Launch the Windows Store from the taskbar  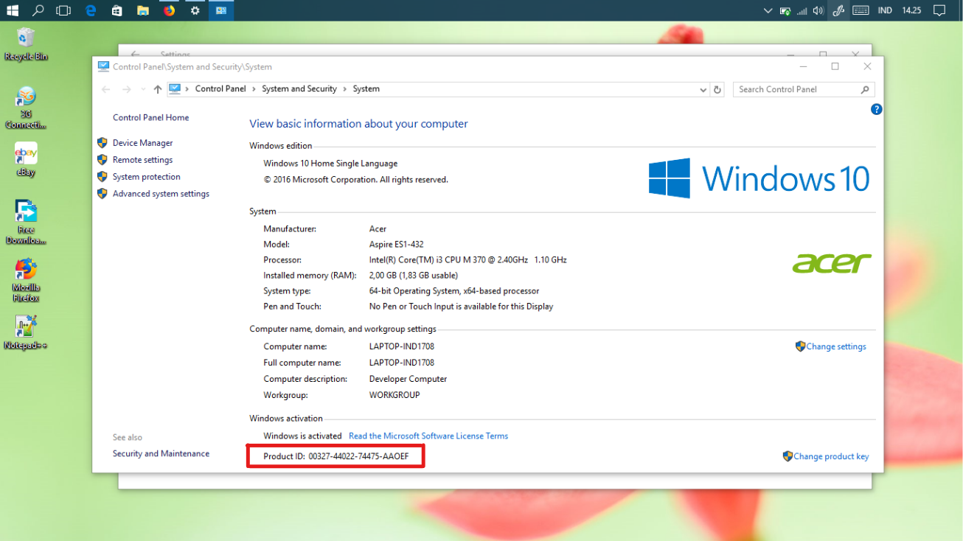[x=117, y=10]
